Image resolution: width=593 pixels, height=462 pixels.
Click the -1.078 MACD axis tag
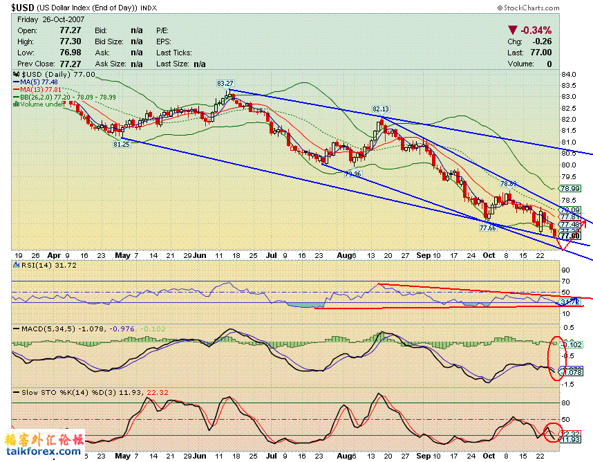pyautogui.click(x=572, y=372)
